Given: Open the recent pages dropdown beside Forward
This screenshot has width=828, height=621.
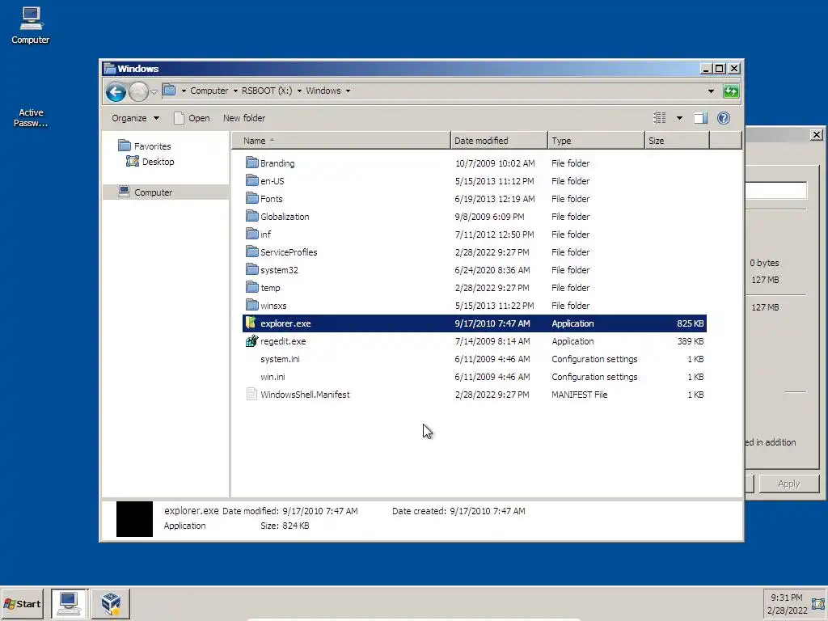Looking at the screenshot, I should coord(154,92).
